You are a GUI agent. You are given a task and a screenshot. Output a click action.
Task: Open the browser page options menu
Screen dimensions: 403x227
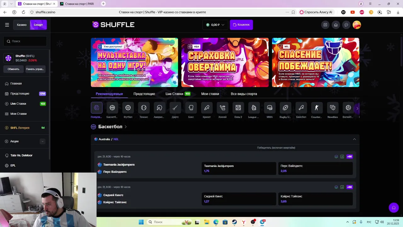click(287, 12)
